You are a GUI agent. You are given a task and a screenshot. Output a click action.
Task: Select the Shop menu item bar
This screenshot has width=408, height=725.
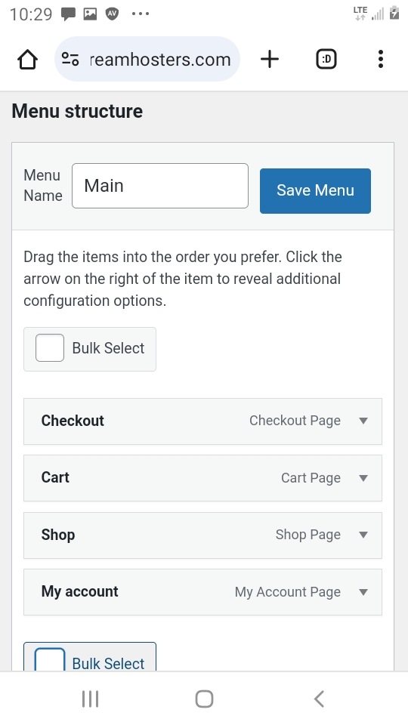point(202,535)
